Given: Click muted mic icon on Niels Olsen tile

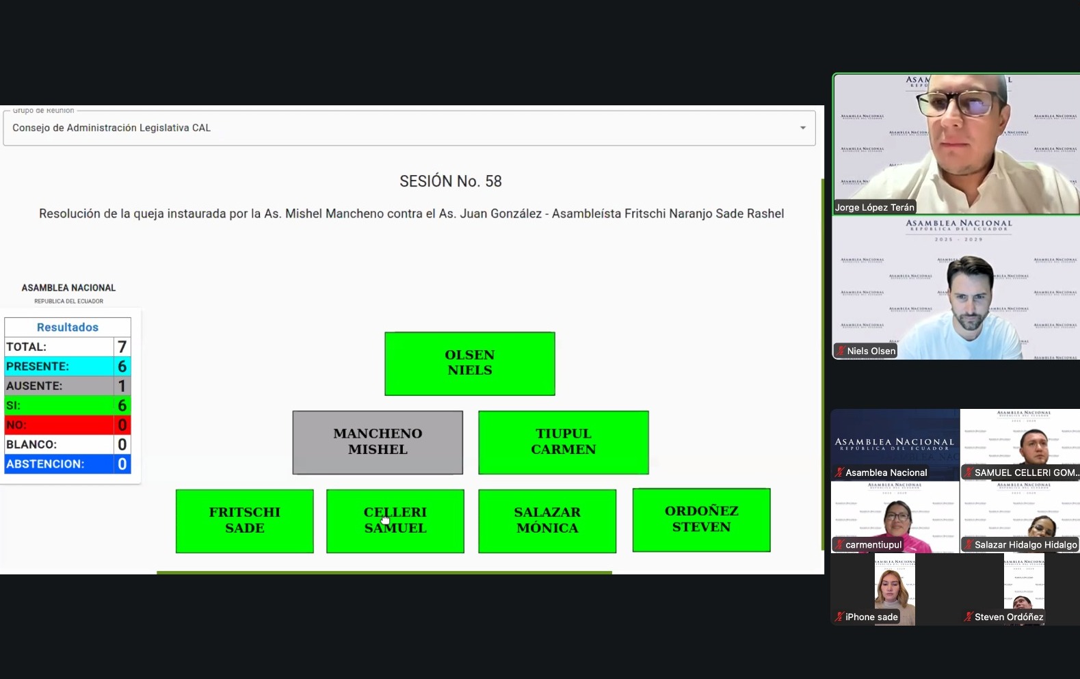Looking at the screenshot, I should 841,351.
